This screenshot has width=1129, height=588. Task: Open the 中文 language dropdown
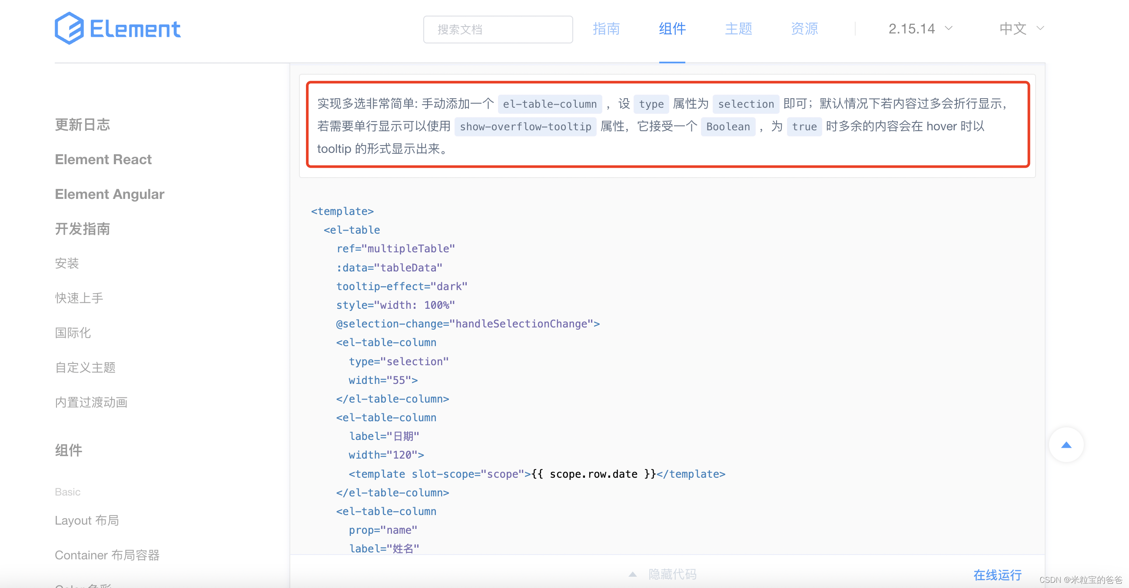1021,29
